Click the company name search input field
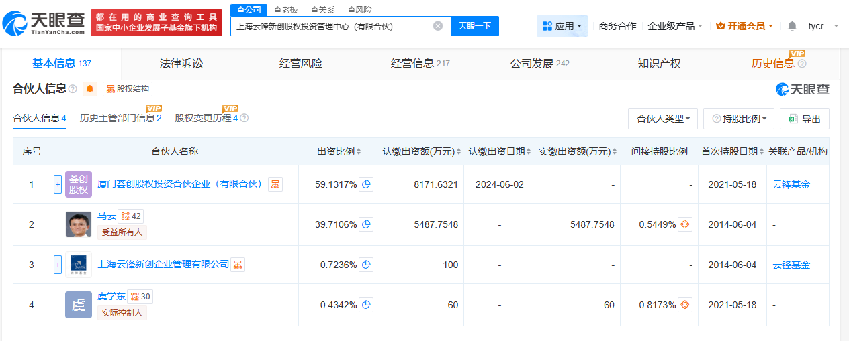 click(x=329, y=26)
